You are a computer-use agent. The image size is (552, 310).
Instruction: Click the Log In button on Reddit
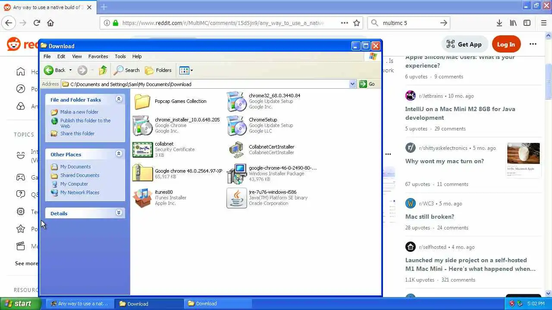click(506, 44)
